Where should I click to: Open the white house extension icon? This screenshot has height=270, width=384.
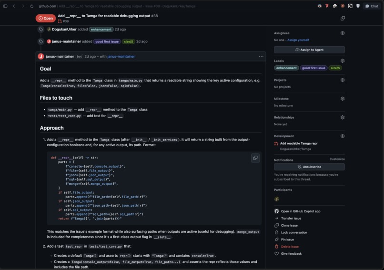click(335, 6)
